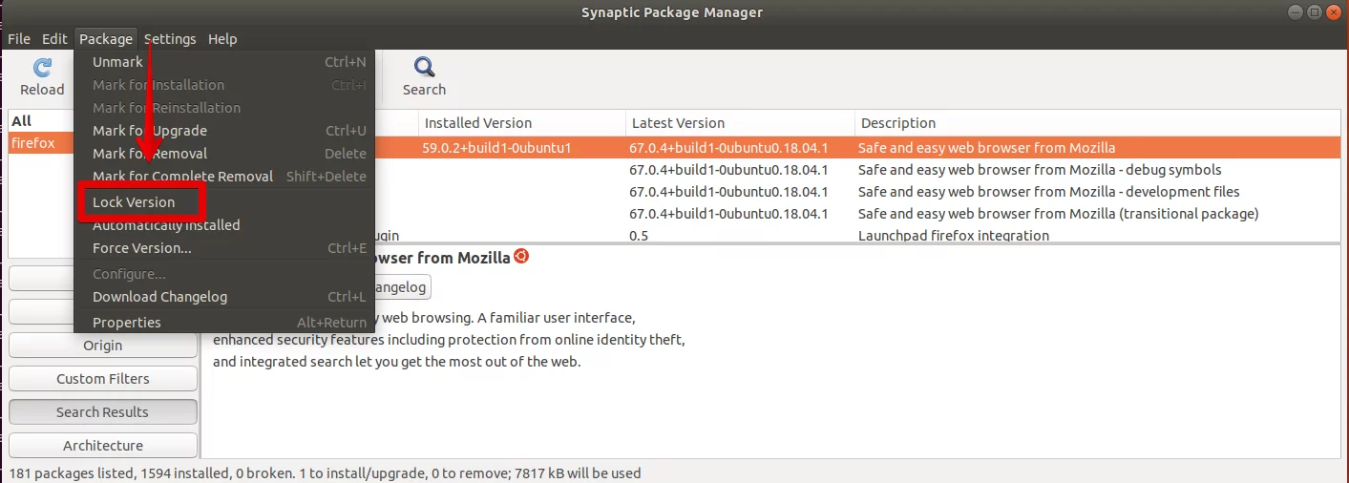
Task: Click status bar text '181 packages listed'
Action: (x=73, y=472)
